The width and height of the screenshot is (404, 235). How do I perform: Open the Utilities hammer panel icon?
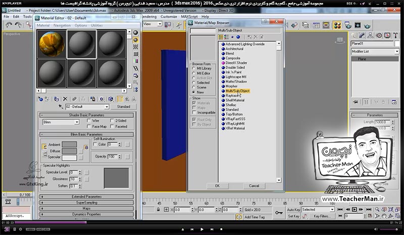(395, 35)
